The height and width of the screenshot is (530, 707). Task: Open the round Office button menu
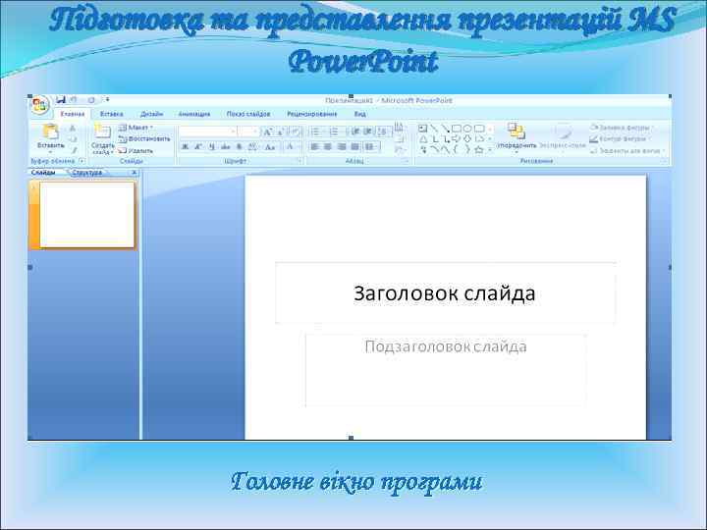point(39,106)
